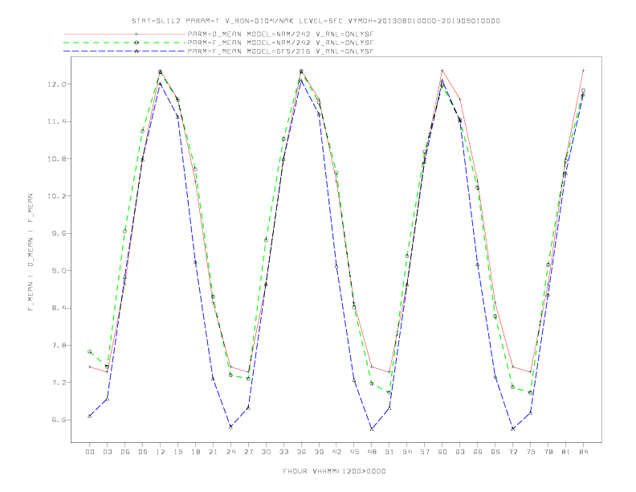The width and height of the screenshot is (636, 492).
Task: Click the plus marker on the red legend line
Action: [x=137, y=34]
